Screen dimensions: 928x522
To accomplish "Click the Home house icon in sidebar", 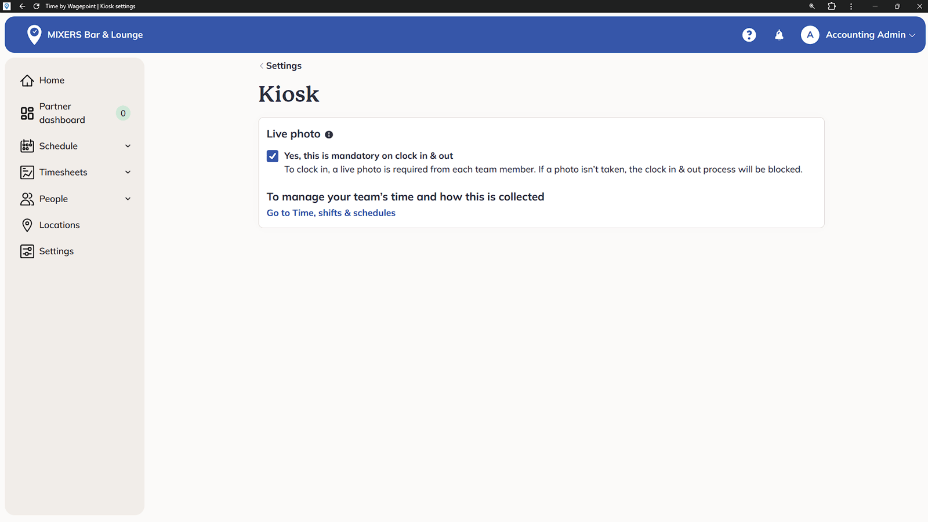I will coord(27,81).
